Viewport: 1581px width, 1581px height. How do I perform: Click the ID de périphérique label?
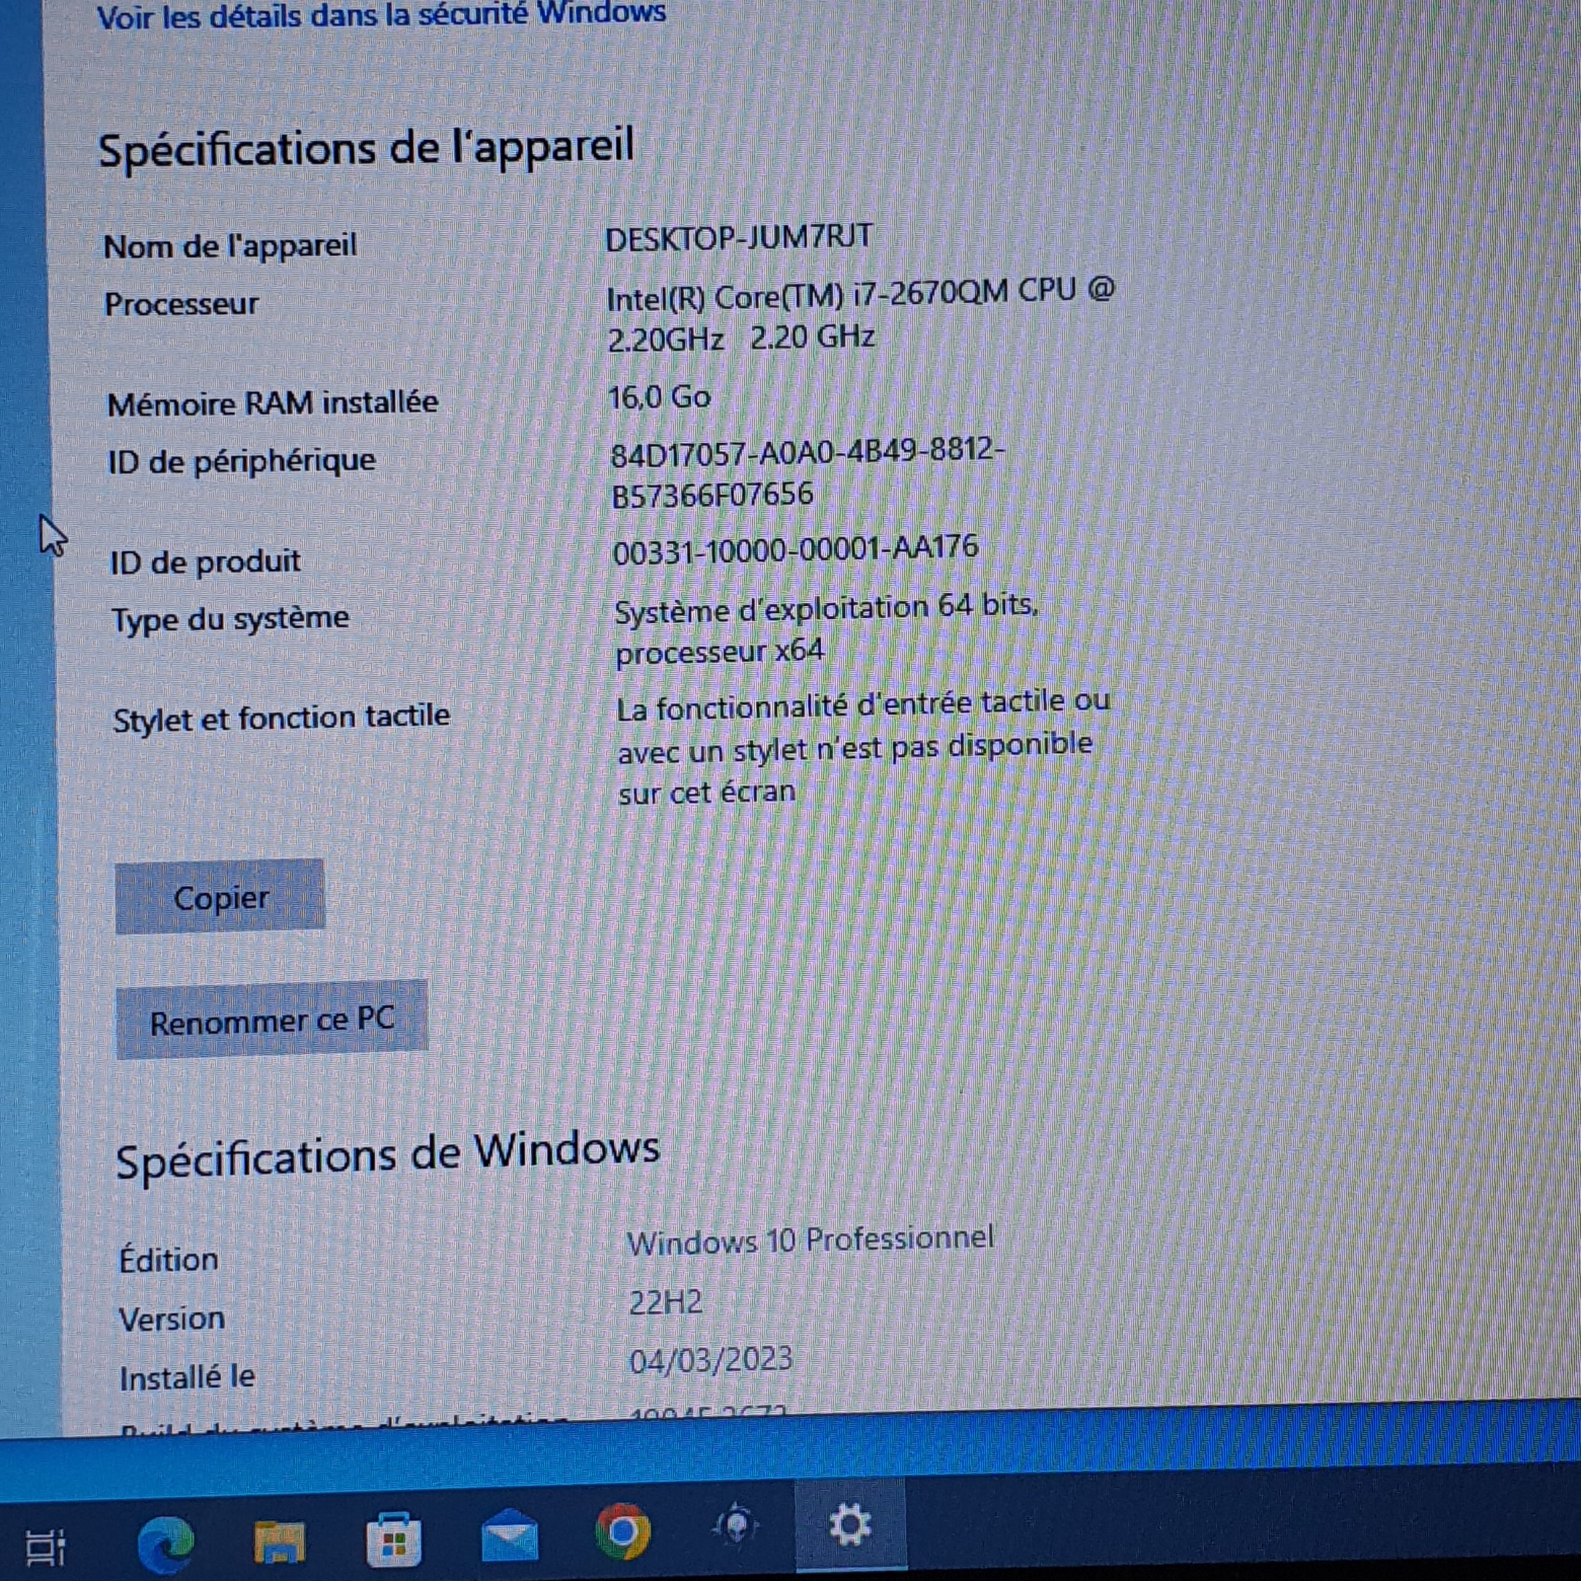pyautogui.click(x=241, y=461)
